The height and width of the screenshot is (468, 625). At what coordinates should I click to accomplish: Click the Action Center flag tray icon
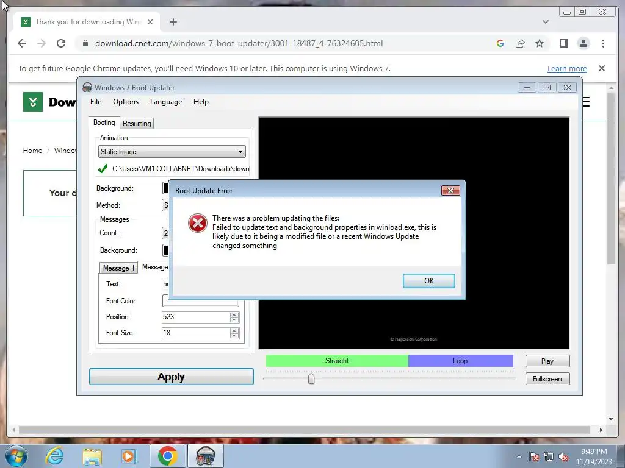(534, 456)
